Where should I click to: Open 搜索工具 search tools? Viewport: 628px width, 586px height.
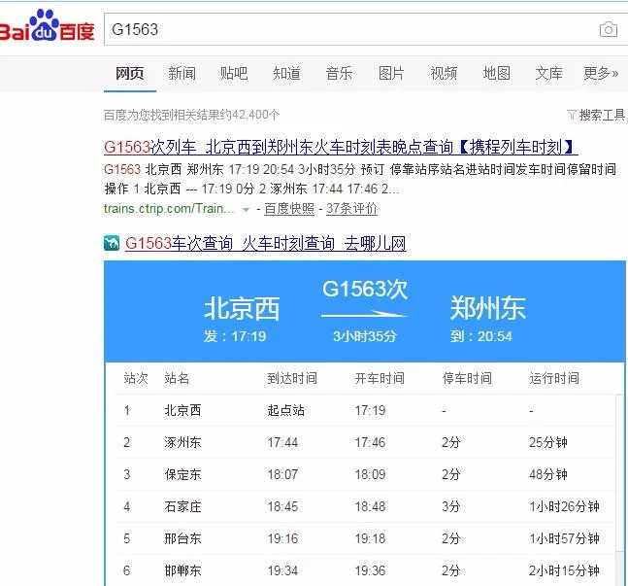[602, 115]
